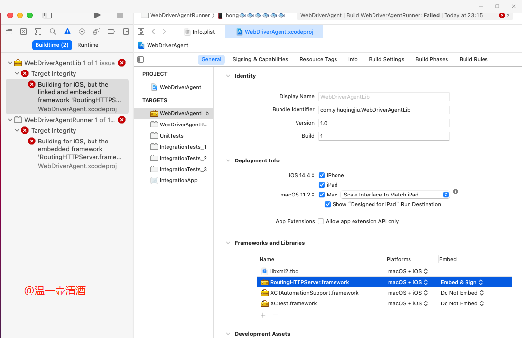522x338 pixels.
Task: Open Do Not Embed dropdown for XCTest.framework
Action: (x=462, y=303)
